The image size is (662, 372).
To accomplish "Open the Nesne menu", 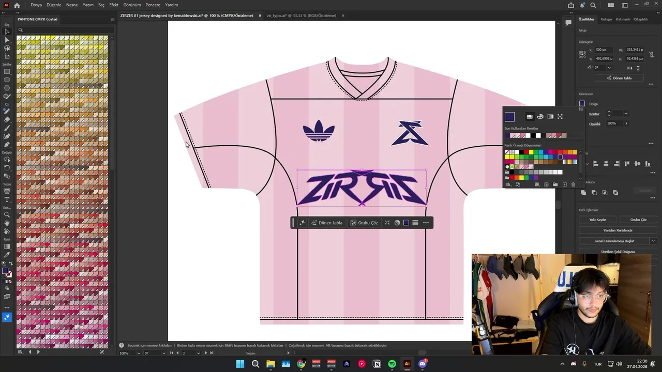I will 72,5.
